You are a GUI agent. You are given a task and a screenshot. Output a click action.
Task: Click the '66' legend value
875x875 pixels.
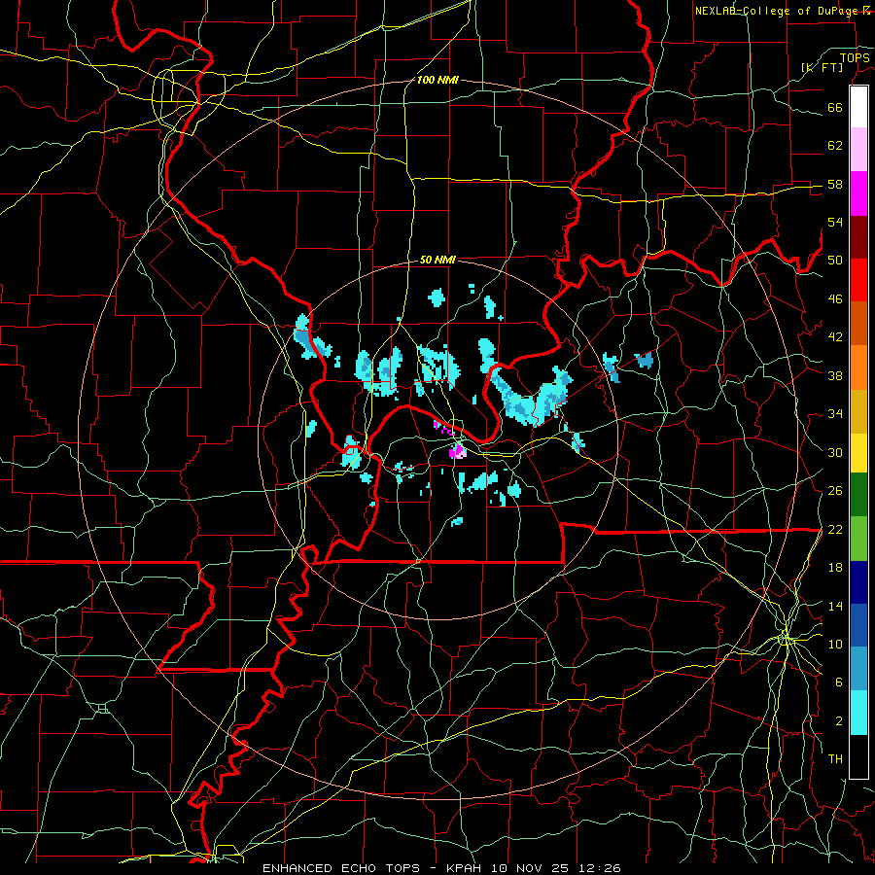click(835, 107)
